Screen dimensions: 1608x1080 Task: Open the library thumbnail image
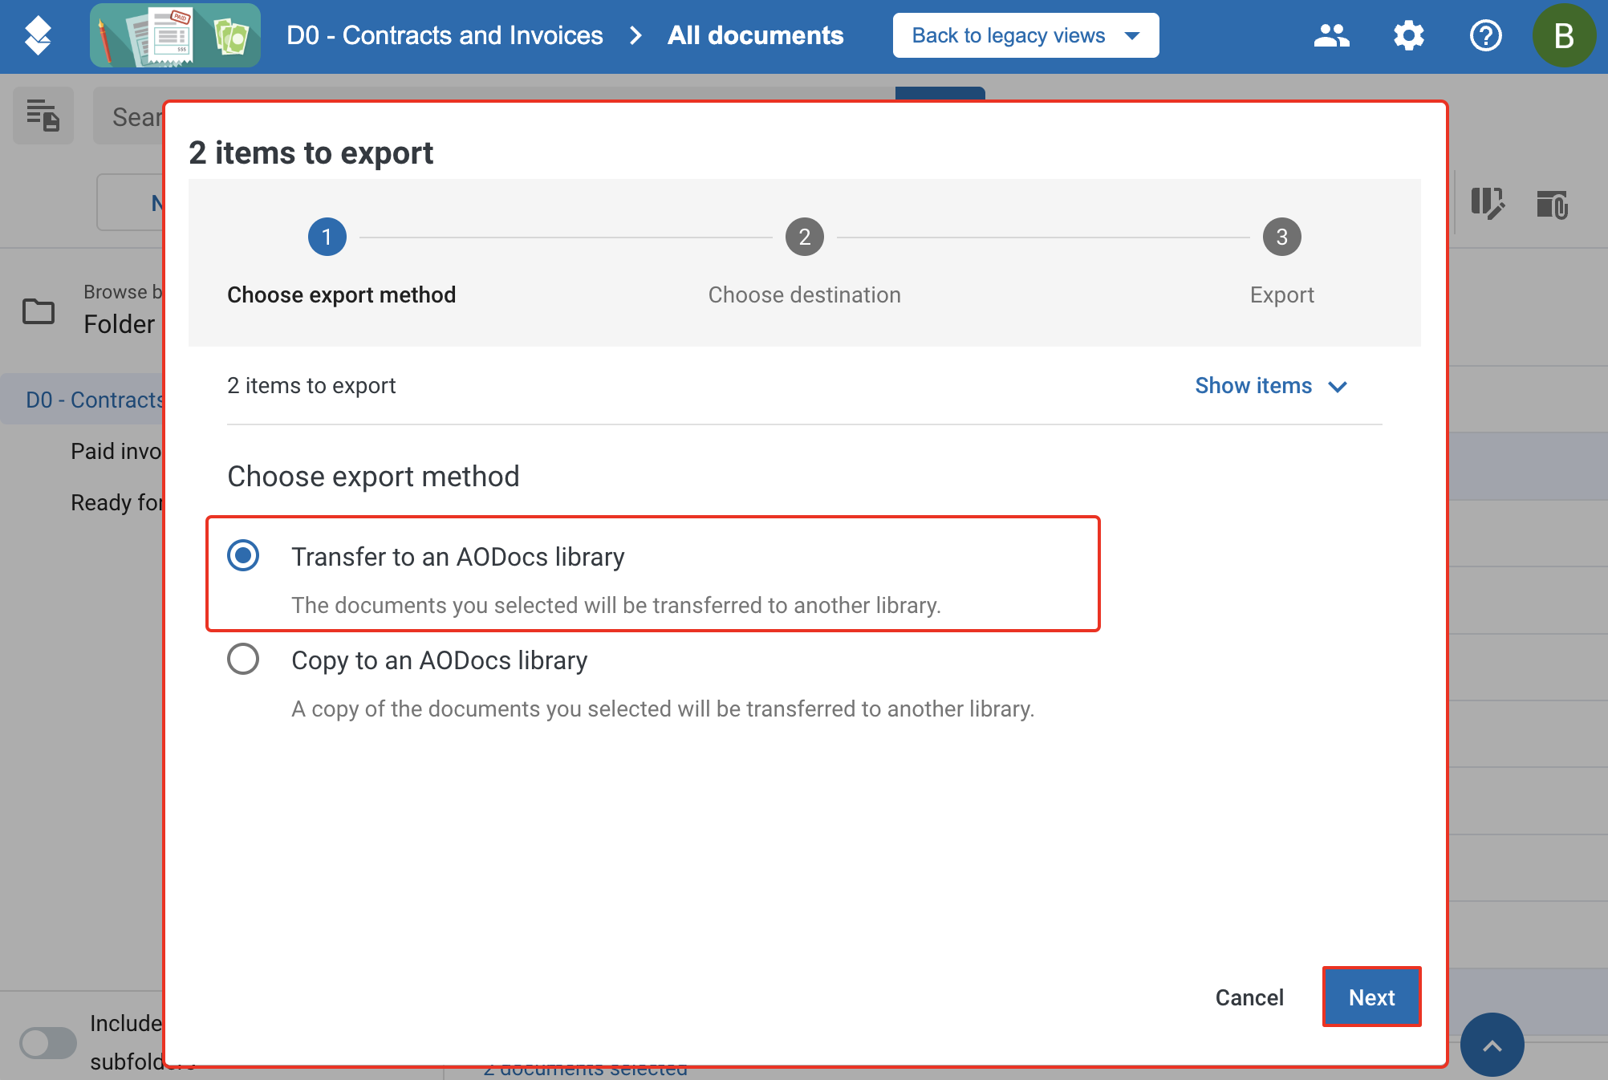point(175,35)
